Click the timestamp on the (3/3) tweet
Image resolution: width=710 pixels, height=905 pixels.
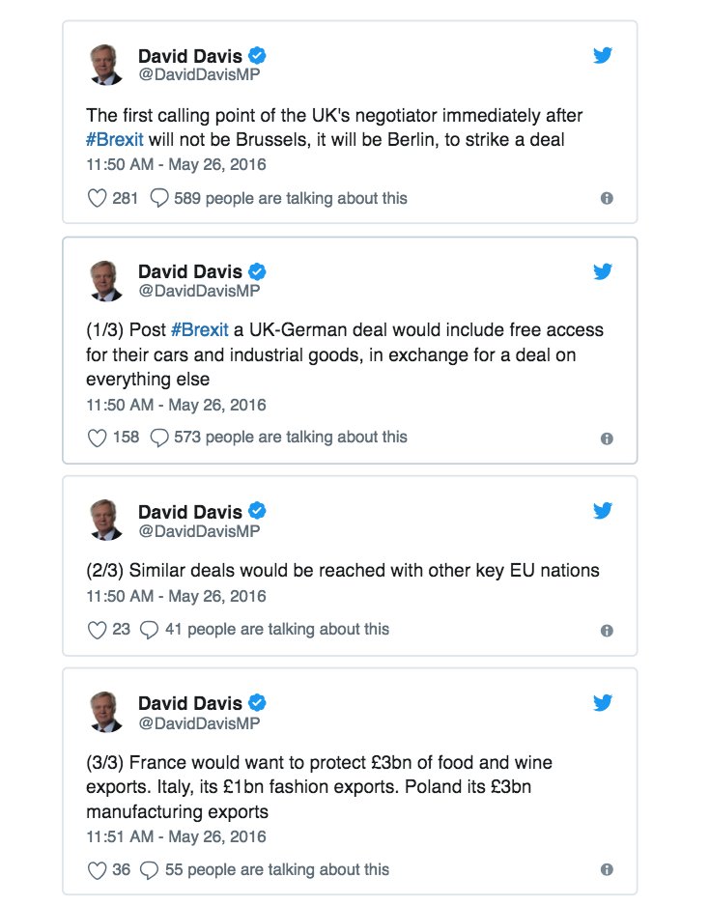174,837
